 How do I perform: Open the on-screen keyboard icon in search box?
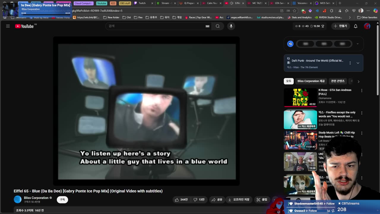click(208, 26)
